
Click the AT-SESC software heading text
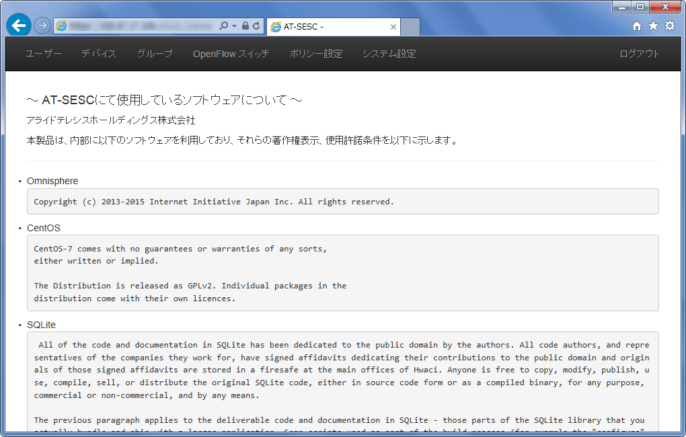pyautogui.click(x=165, y=100)
